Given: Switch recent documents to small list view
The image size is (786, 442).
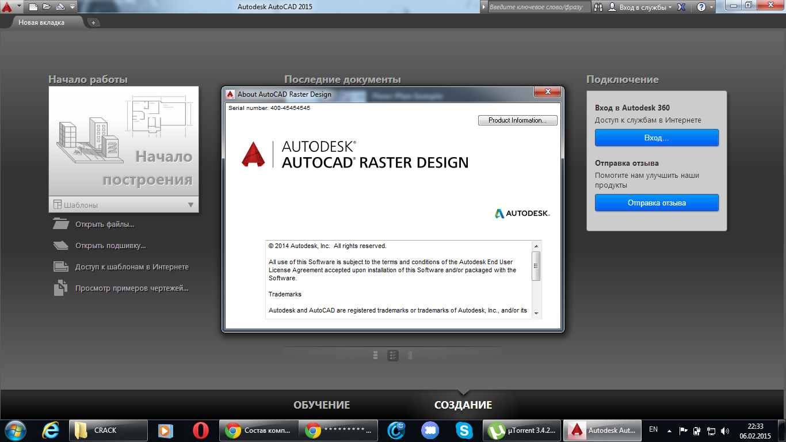Looking at the screenshot, I should [410, 355].
